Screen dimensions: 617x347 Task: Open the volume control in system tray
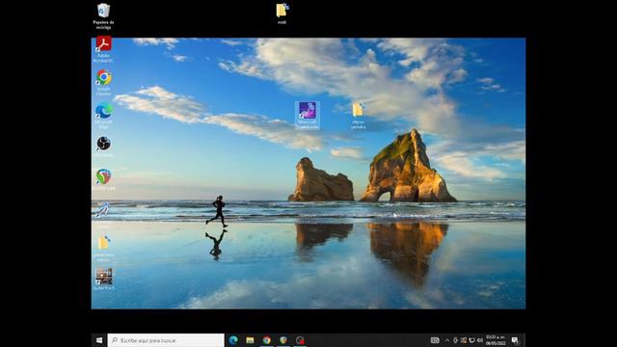pyautogui.click(x=480, y=340)
